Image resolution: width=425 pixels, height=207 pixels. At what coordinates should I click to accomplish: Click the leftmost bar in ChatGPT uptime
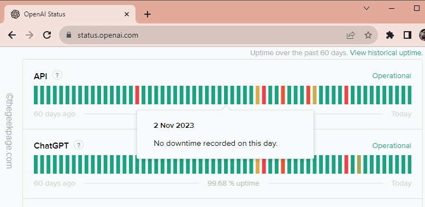click(36, 164)
